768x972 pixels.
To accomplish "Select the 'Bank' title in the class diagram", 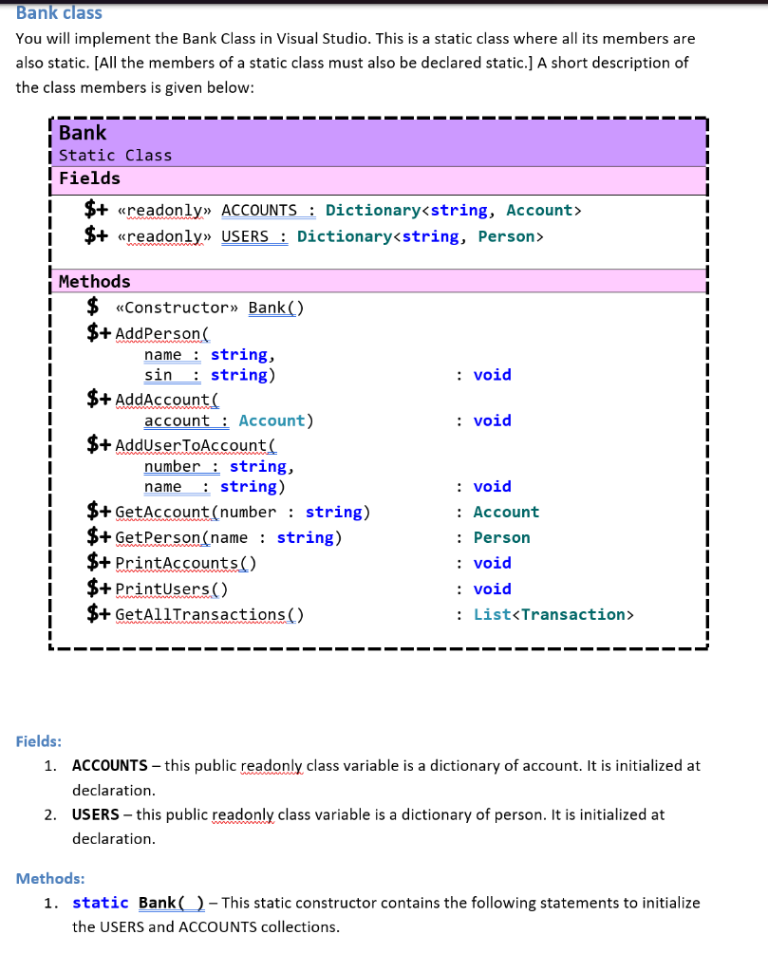I will click(83, 133).
